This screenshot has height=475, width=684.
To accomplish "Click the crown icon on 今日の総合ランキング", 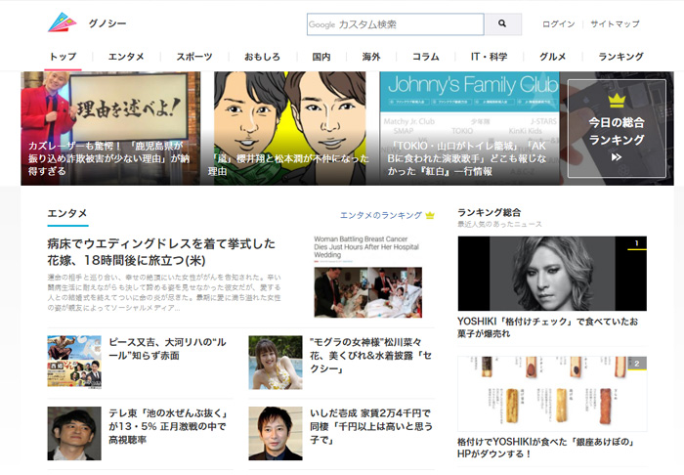I will 617,102.
